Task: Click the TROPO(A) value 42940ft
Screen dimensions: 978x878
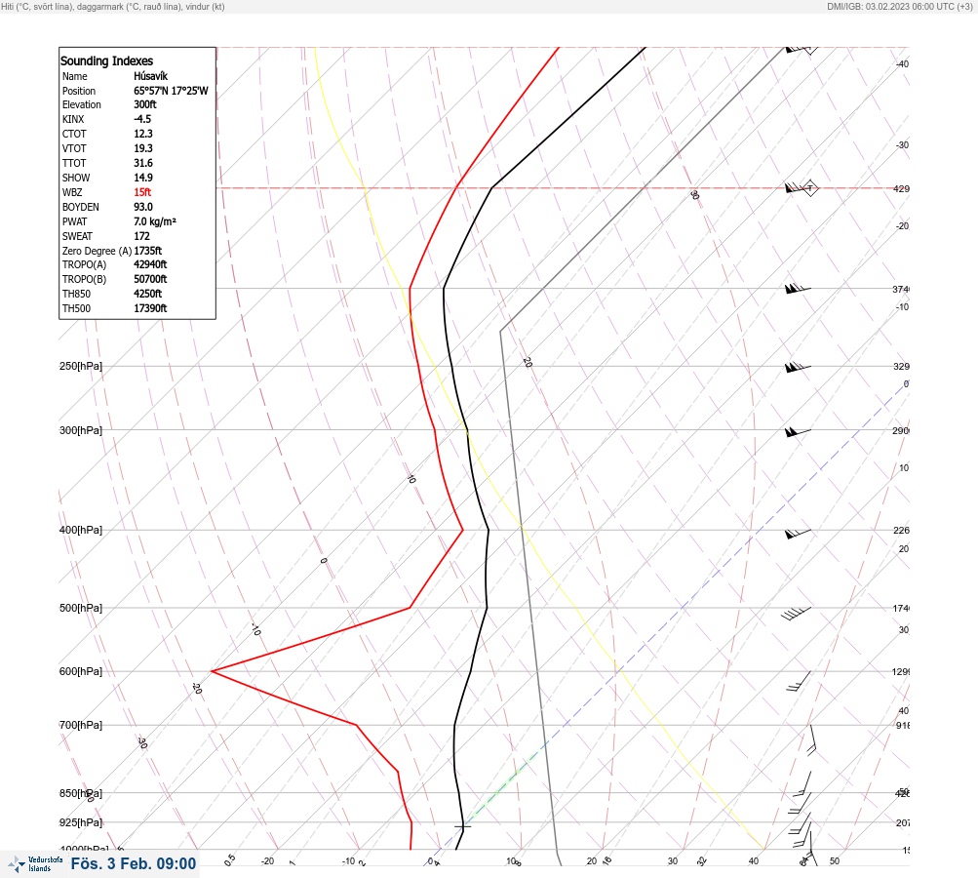Action: (150, 264)
